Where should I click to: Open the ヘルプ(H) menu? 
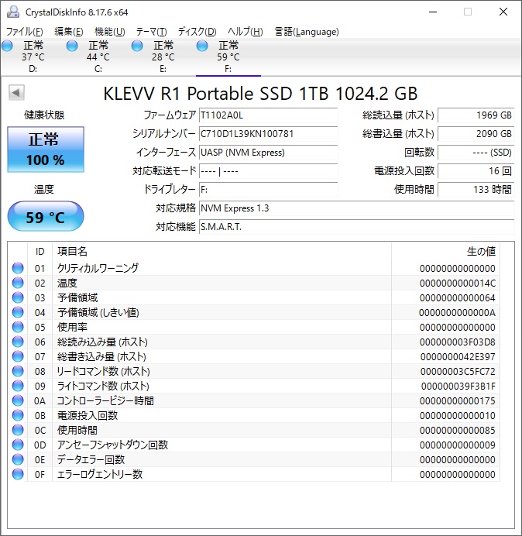point(245,32)
